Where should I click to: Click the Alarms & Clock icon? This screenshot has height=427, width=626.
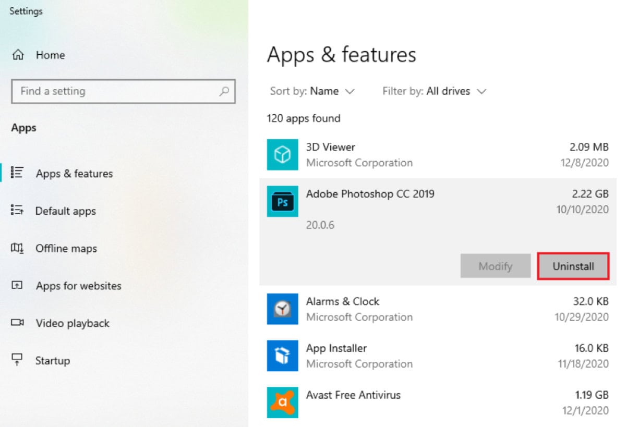(282, 309)
